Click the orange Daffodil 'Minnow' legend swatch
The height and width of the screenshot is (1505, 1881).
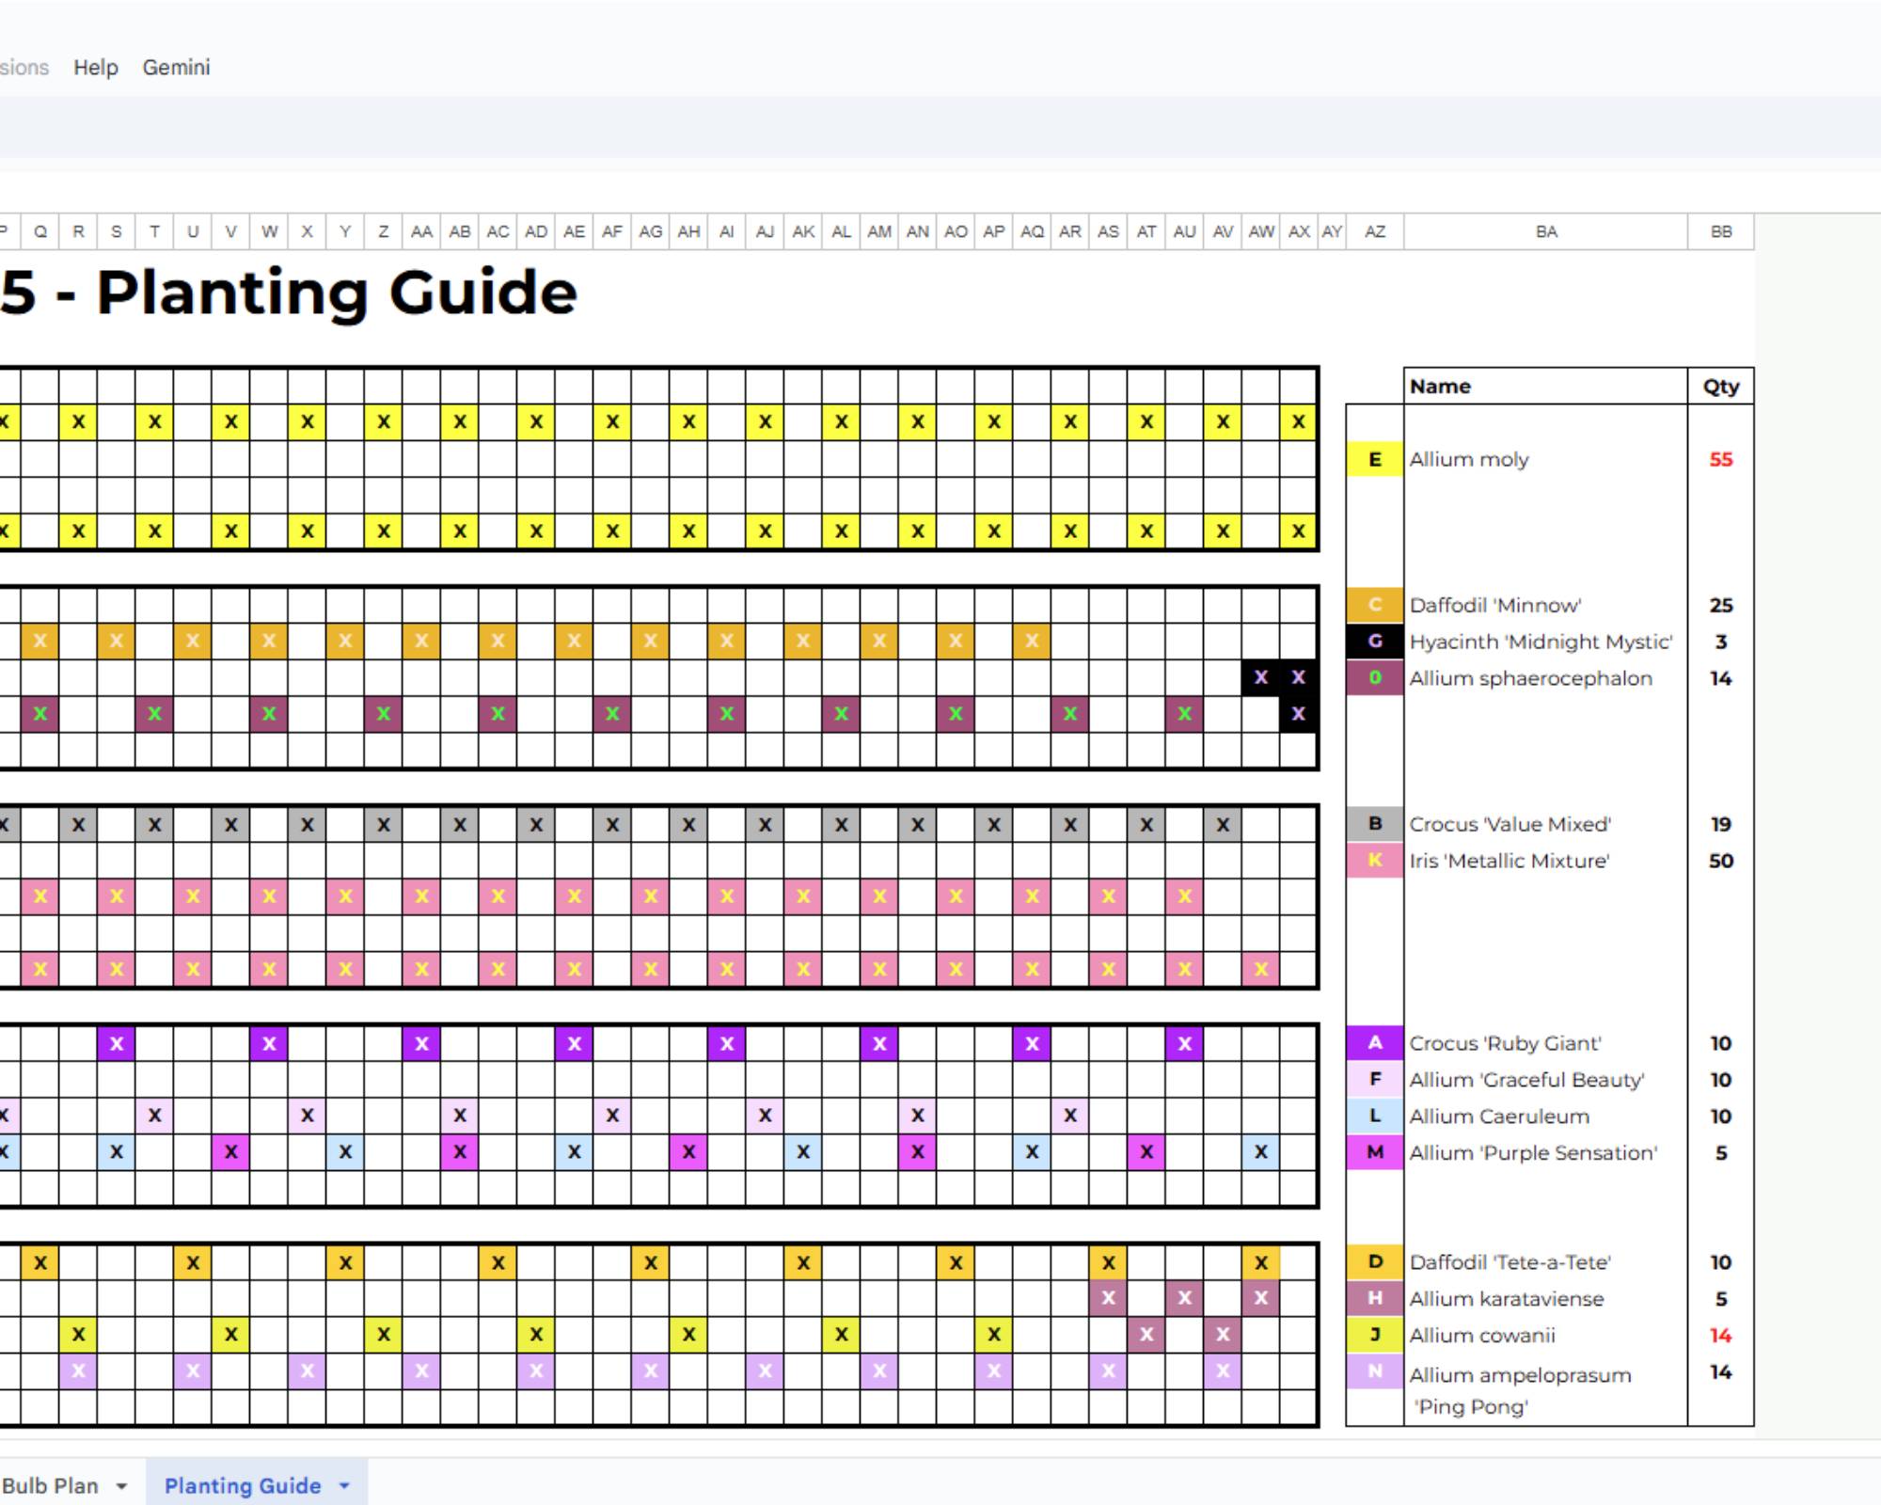(1374, 605)
